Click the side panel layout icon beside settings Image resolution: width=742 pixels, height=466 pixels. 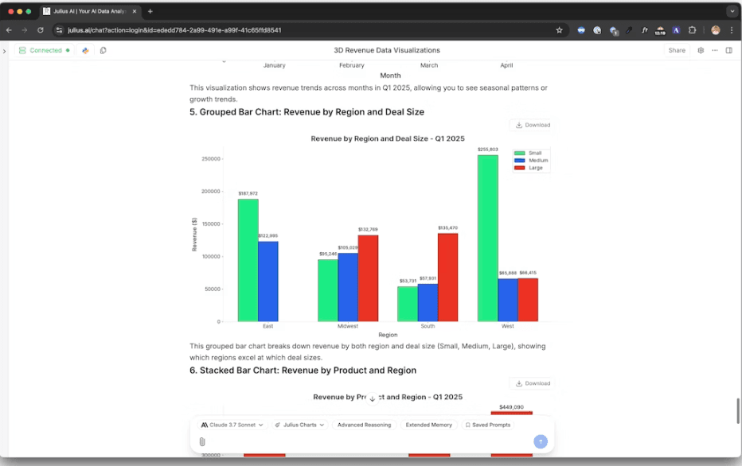(x=729, y=49)
